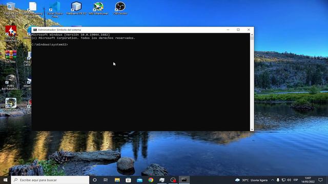Image resolution: width=328 pixels, height=184 pixels.
Task: Click the Microsoft Windows version text line
Action: [71, 35]
